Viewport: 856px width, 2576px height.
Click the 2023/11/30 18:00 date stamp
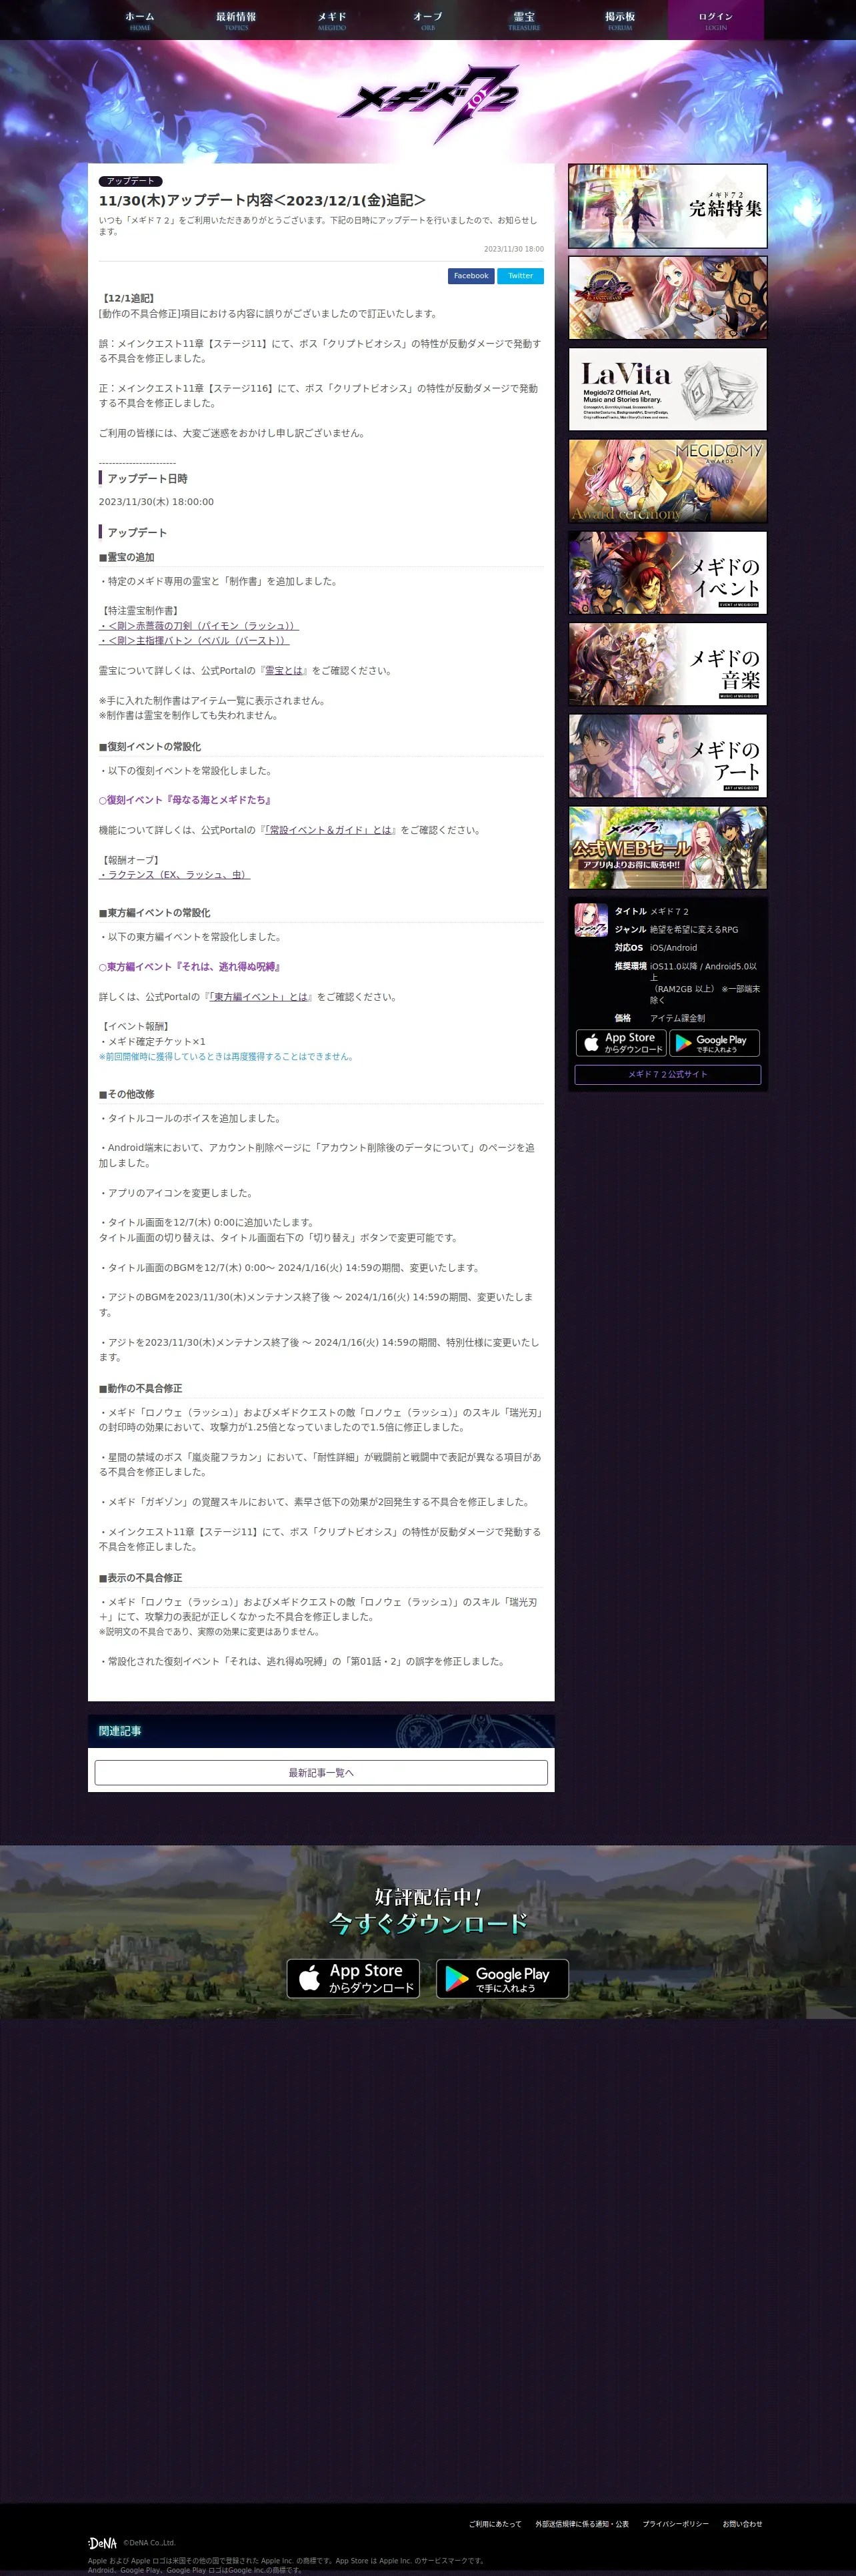515,249
